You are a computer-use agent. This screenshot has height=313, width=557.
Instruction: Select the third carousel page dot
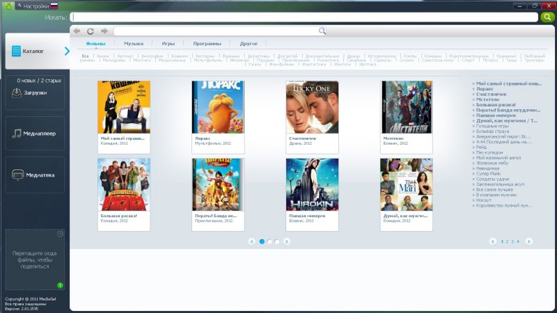[x=276, y=241]
